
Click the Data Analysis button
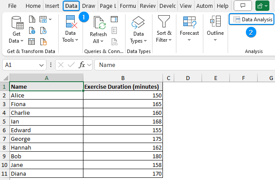(252, 20)
